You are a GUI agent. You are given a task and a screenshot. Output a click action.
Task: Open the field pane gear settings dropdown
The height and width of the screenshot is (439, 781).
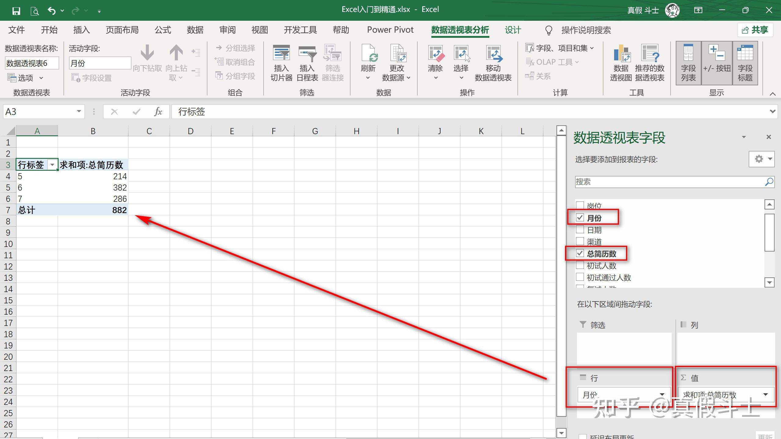point(761,159)
